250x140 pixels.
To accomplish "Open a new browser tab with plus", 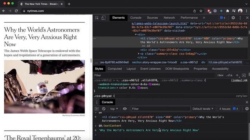I will (x=69, y=4).
